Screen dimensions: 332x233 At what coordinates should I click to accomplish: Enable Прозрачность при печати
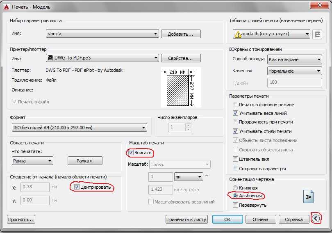[x=235, y=122]
